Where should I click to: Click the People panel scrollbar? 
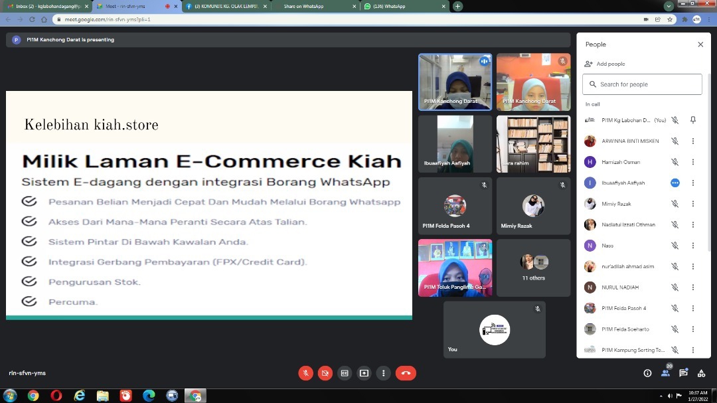click(x=709, y=162)
